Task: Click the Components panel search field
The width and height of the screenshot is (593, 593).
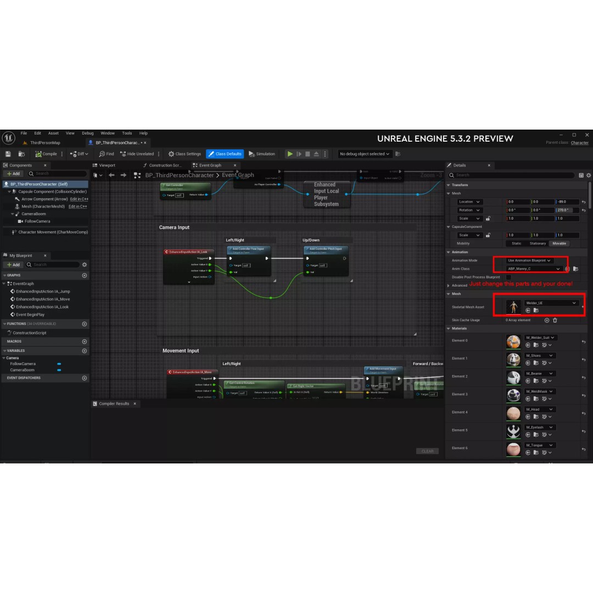Action: [57, 174]
